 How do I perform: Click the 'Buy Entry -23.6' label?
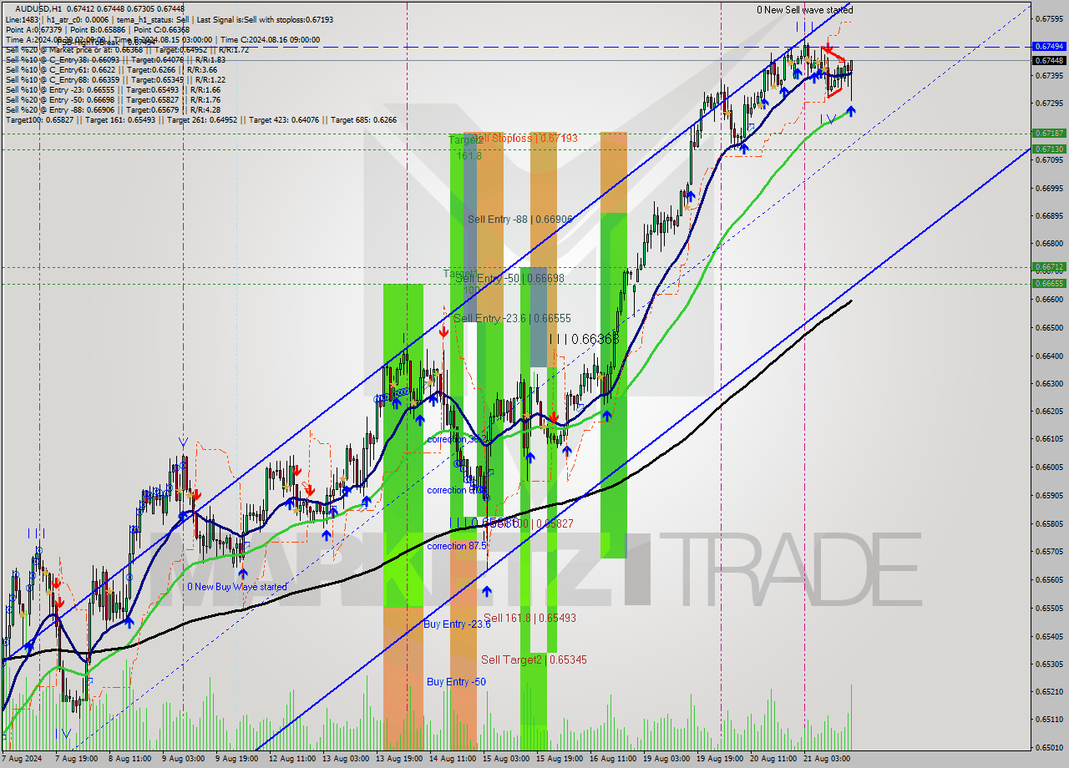click(457, 624)
